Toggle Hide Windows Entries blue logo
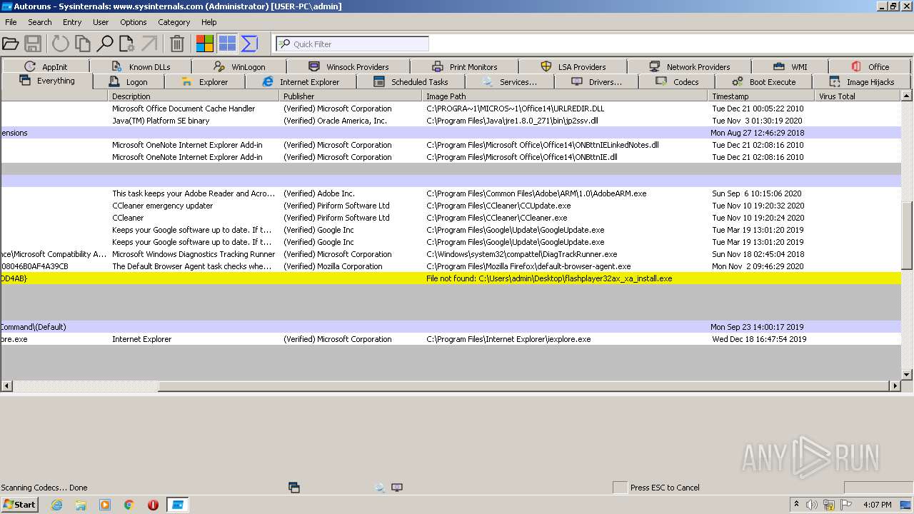914x514 pixels. [227, 44]
